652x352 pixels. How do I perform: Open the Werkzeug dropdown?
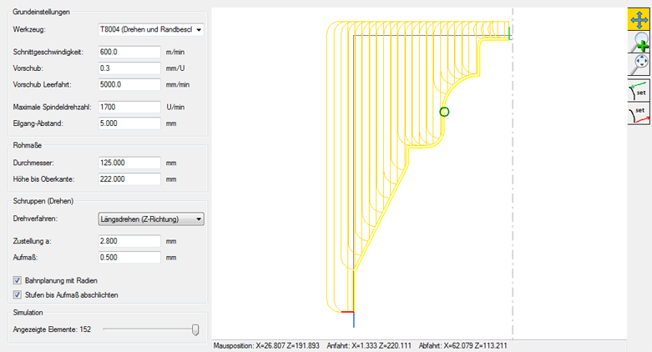coord(151,30)
